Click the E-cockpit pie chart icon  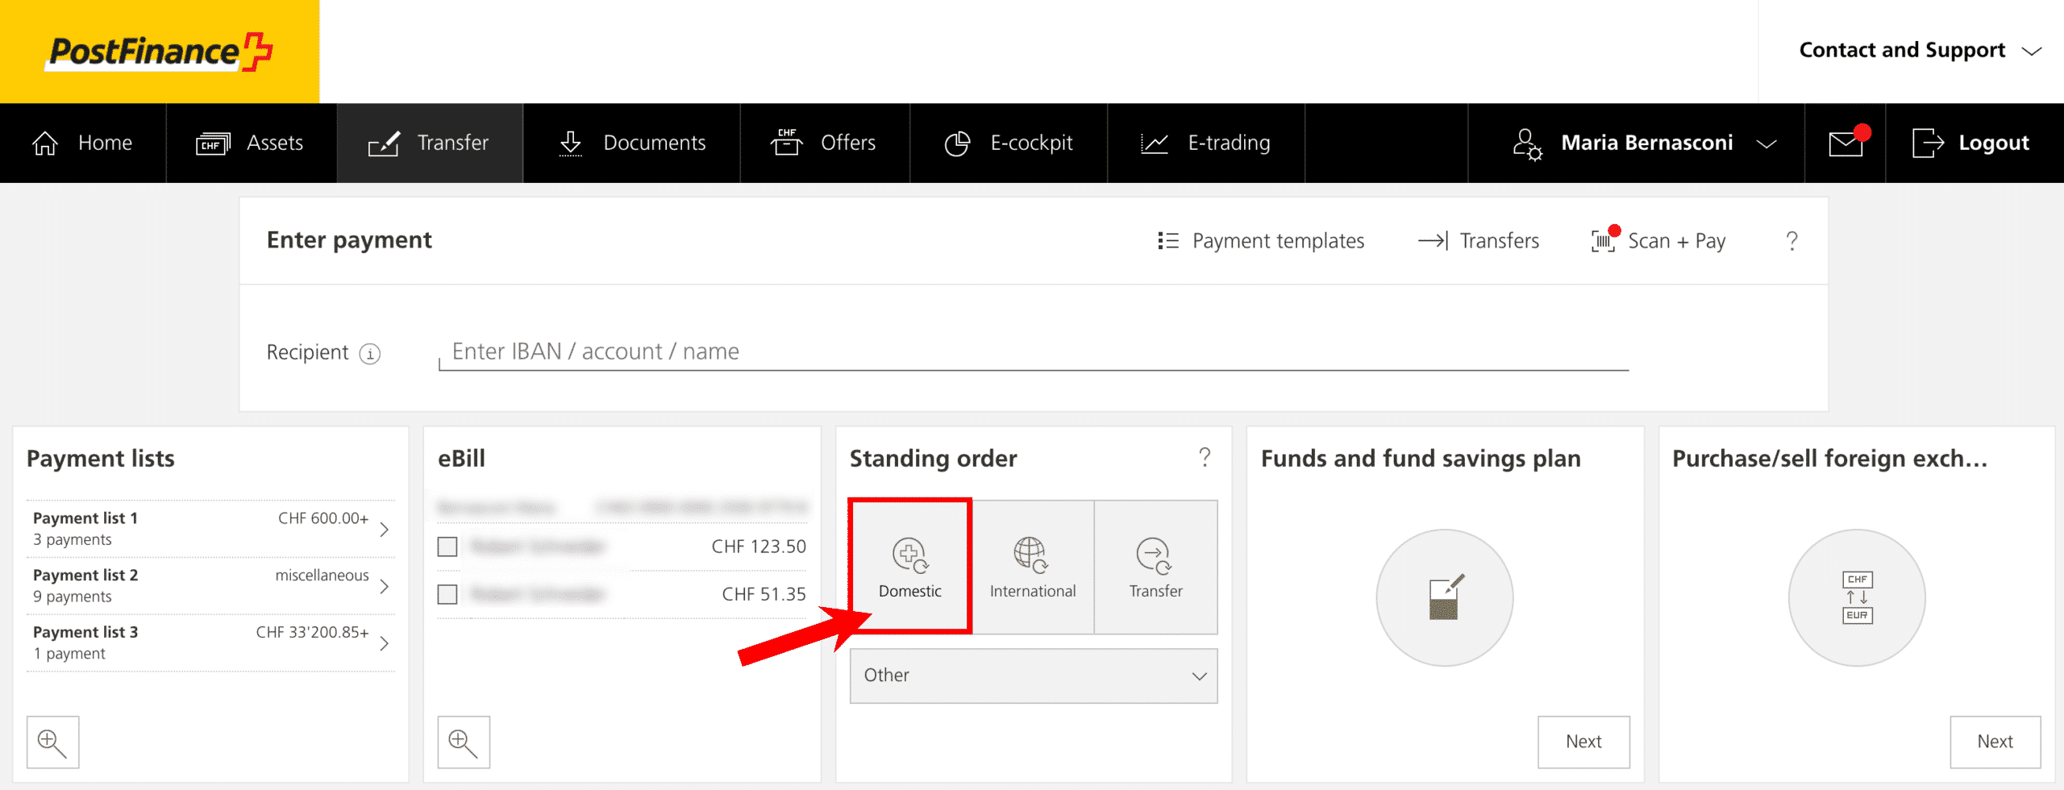(x=957, y=143)
